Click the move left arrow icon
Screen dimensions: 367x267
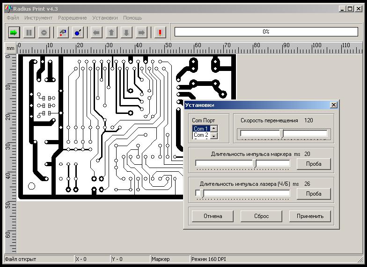tap(97, 32)
